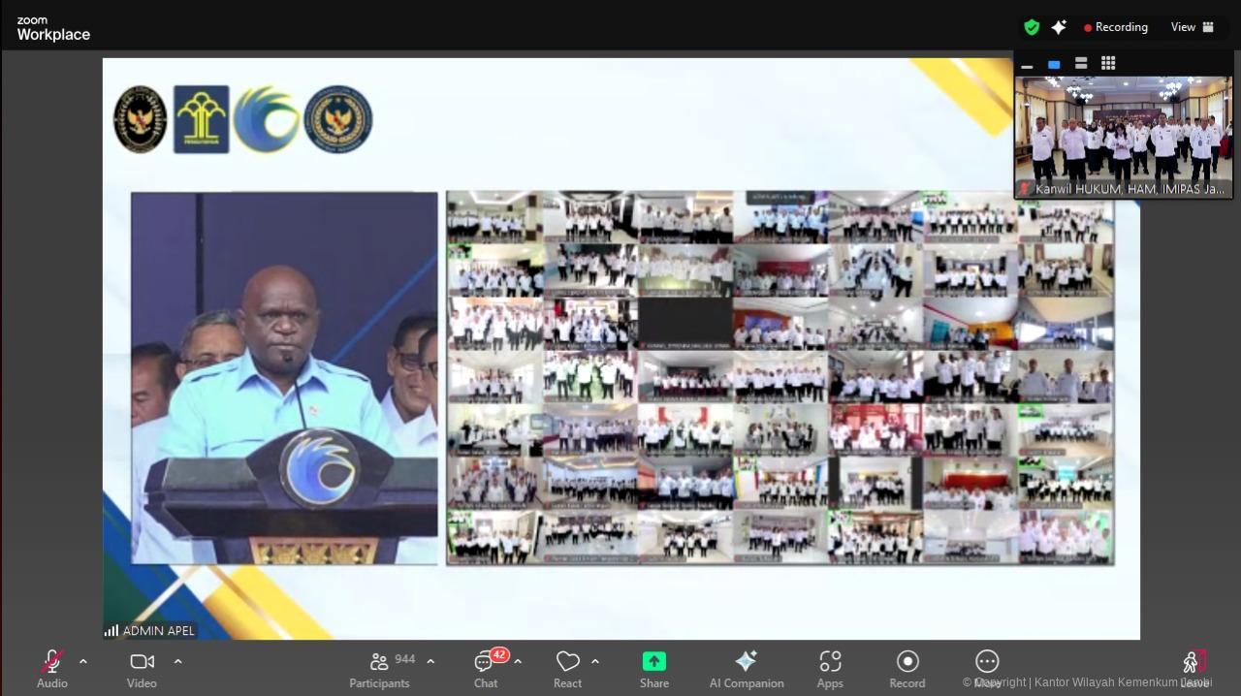Select the Kanwil HUKUM, HAM video thumbnail

(1123, 136)
